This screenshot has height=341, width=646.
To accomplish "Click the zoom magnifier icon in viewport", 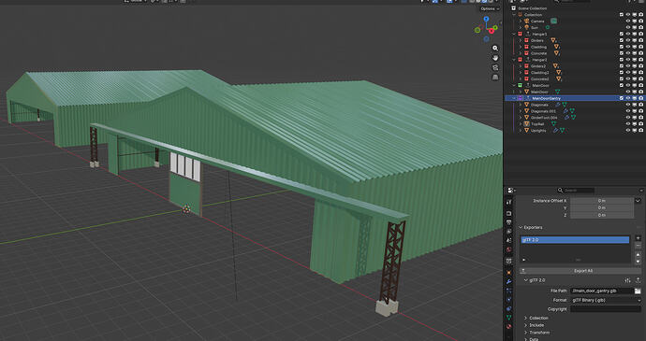I will [x=495, y=49].
